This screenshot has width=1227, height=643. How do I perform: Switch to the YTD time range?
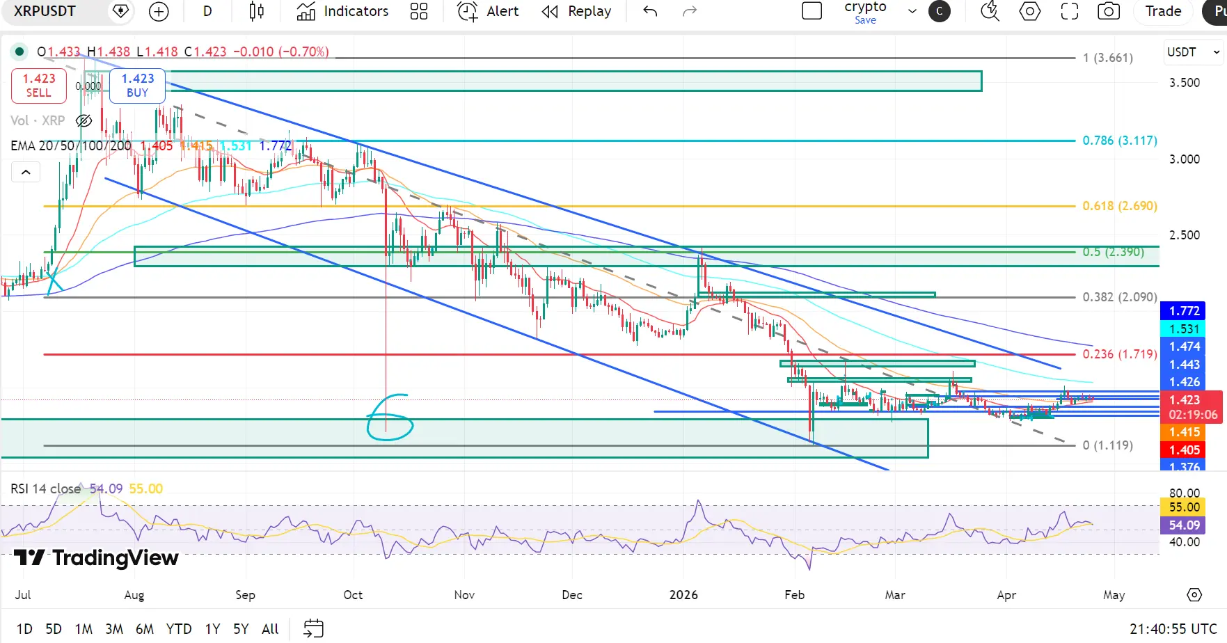tap(179, 629)
